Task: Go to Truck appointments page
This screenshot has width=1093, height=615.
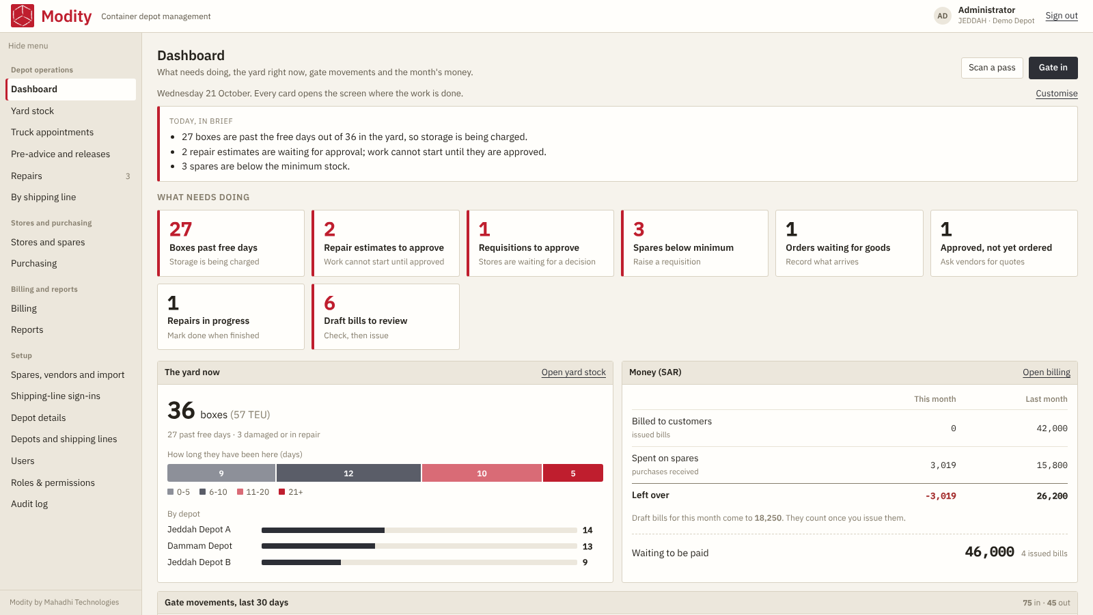Action: [71, 133]
